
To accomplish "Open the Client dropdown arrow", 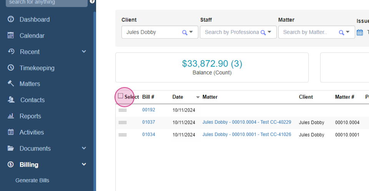I will click(191, 32).
